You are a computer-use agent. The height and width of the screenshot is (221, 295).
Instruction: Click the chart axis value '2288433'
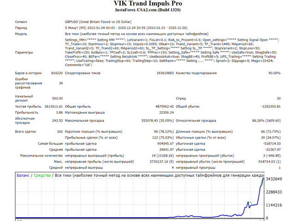tap(274, 192)
